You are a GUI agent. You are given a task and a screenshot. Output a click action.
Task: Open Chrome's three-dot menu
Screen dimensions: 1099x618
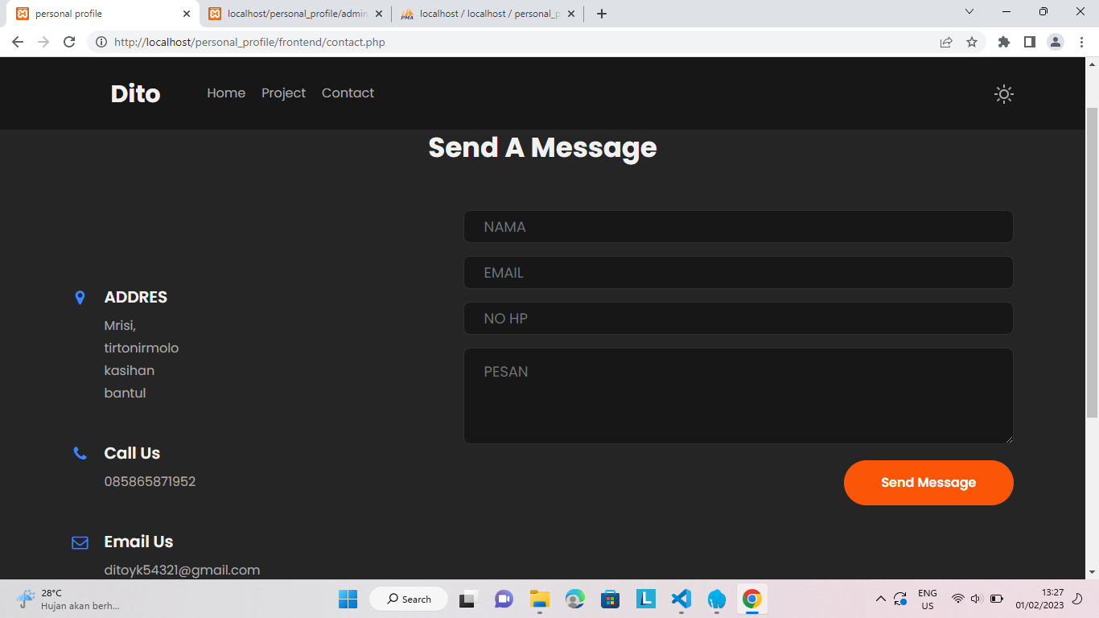pyautogui.click(x=1081, y=42)
